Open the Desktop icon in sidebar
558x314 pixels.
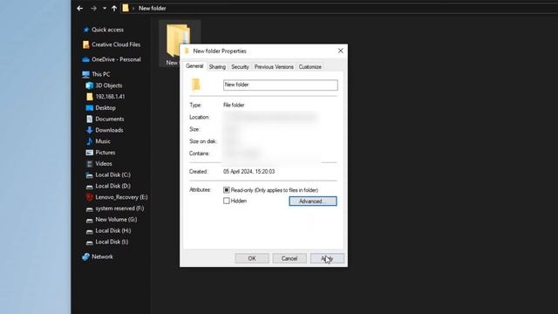pyautogui.click(x=89, y=108)
